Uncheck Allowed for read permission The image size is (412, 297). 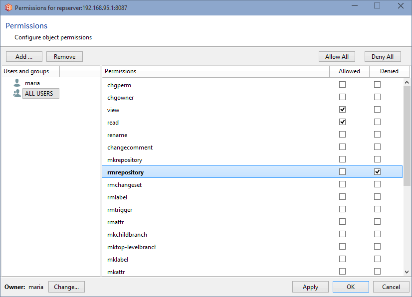coord(342,122)
